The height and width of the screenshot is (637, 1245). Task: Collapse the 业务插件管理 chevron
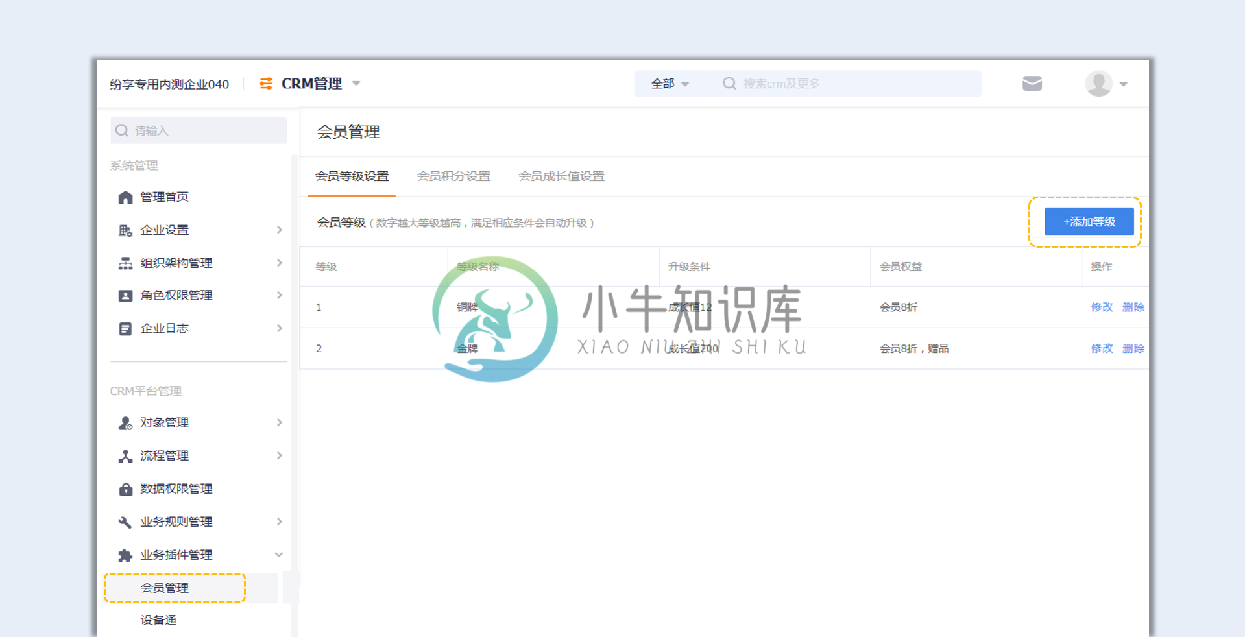click(x=279, y=555)
